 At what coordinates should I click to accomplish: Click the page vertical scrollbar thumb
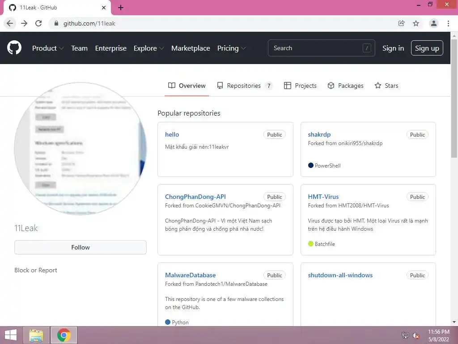pyautogui.click(x=454, y=99)
